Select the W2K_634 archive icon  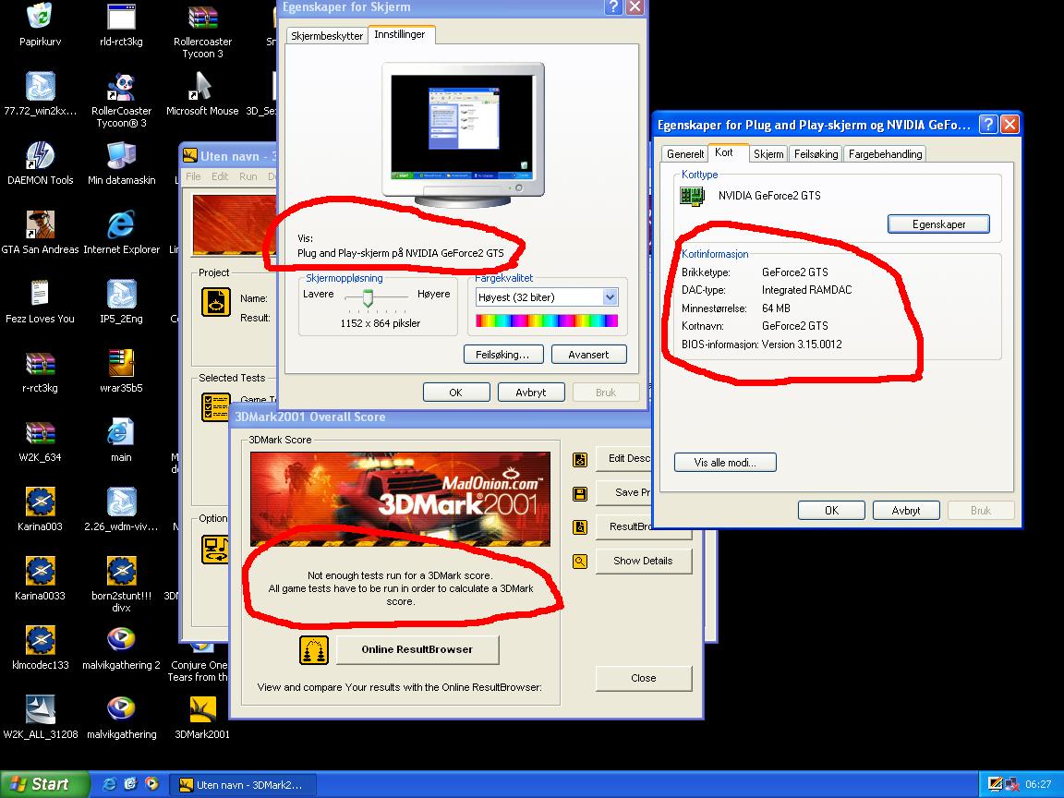coord(40,432)
